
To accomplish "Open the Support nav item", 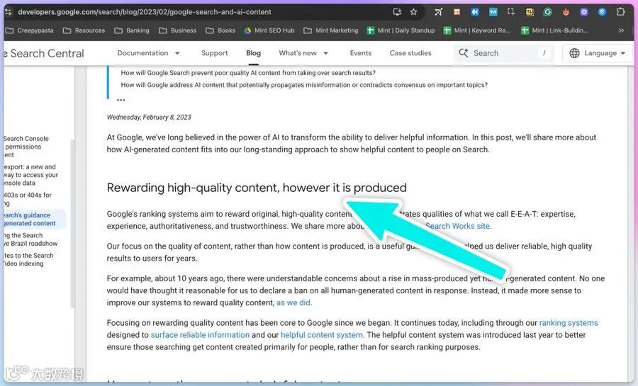I will (214, 53).
